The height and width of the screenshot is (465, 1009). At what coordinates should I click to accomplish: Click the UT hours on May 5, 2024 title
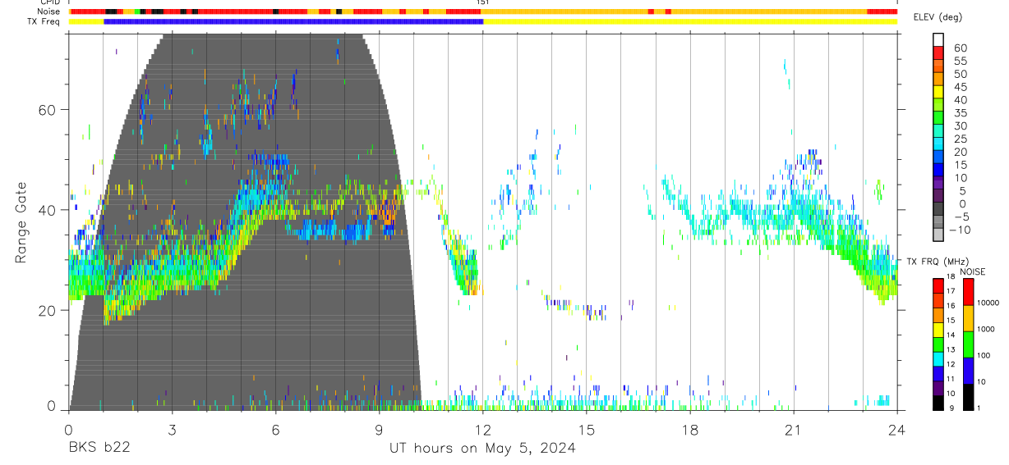(x=482, y=448)
